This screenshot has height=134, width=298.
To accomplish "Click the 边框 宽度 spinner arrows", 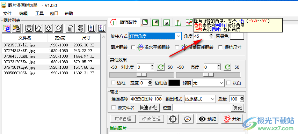I will pos(150,83).
